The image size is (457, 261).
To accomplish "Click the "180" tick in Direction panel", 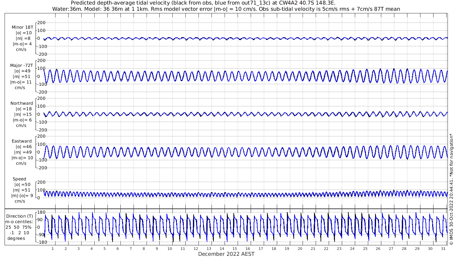I will (40, 213).
